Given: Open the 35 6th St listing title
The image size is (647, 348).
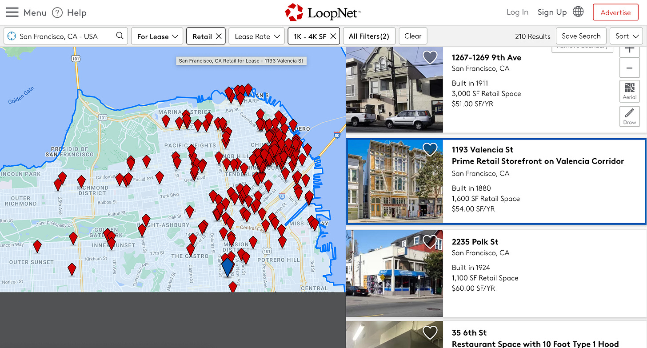Looking at the screenshot, I should click(x=469, y=332).
